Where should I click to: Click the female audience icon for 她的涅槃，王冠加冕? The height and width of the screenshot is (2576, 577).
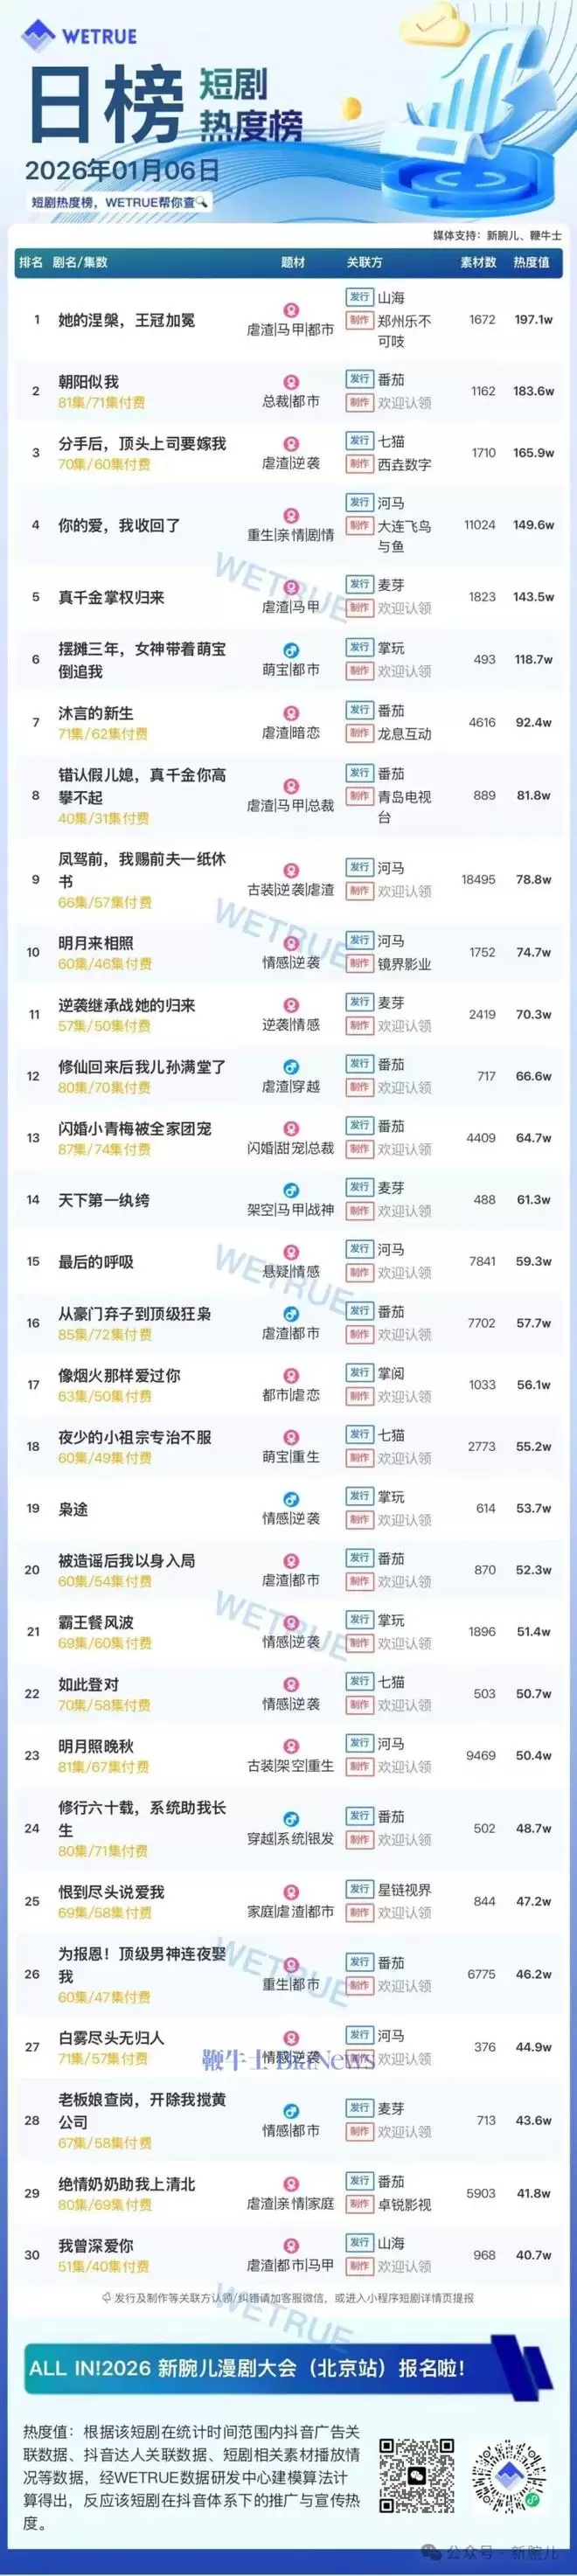coord(291,311)
